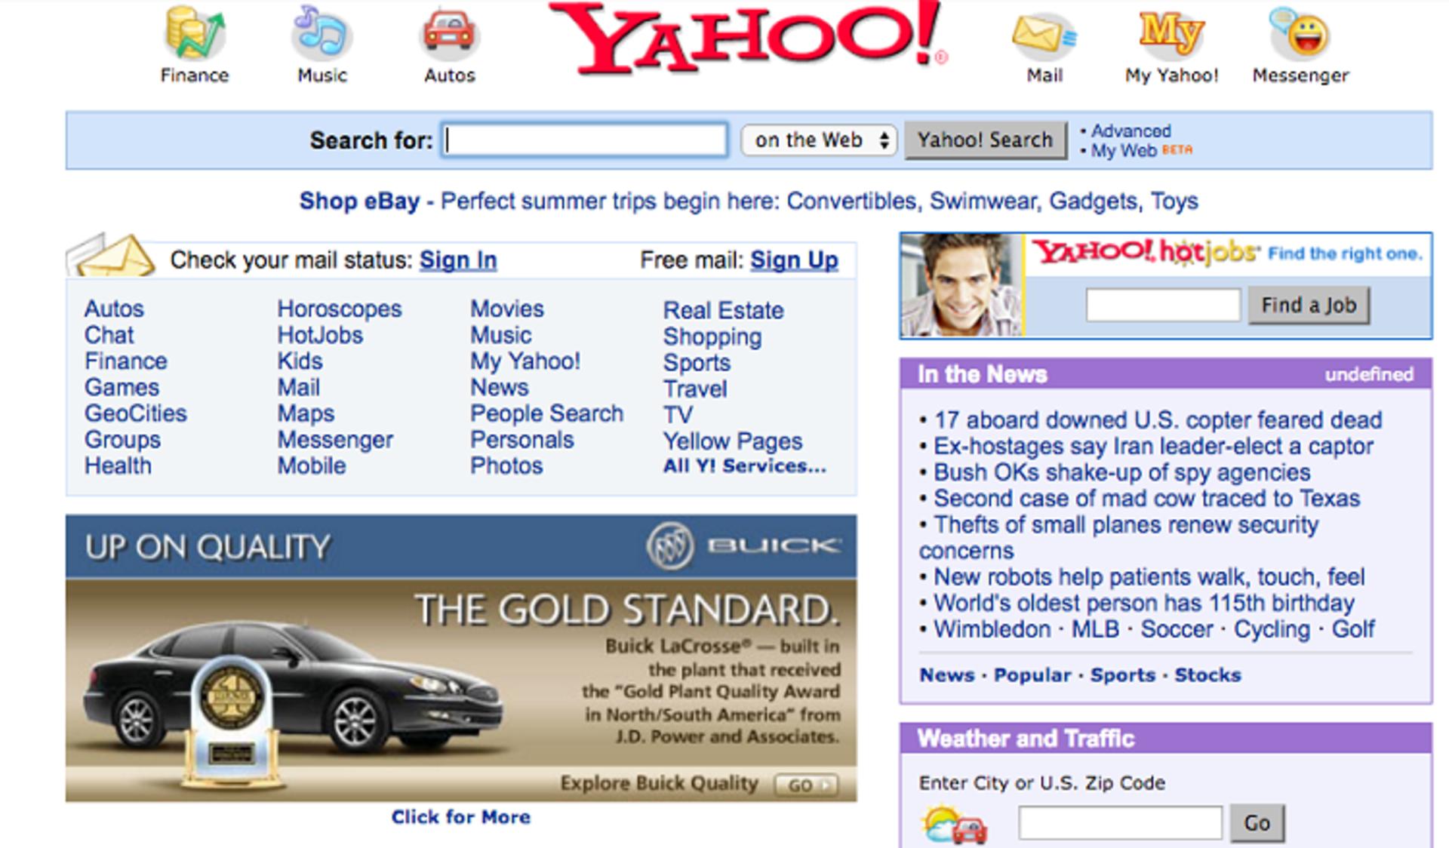This screenshot has height=848, width=1449.
Task: Click the city or zip code field
Action: pos(1120,822)
